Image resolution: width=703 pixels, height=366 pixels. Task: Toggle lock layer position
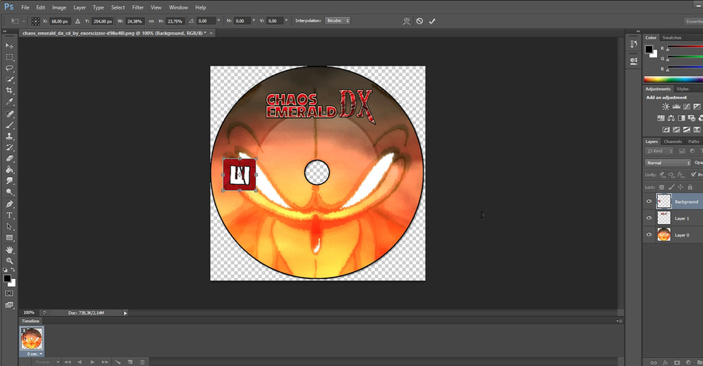680,187
